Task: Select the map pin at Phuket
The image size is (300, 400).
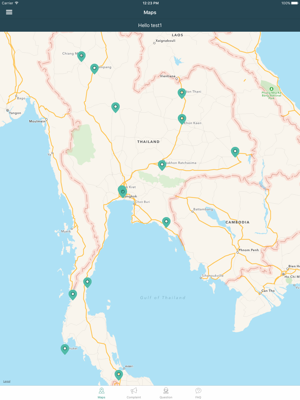Action: pyautogui.click(x=65, y=349)
